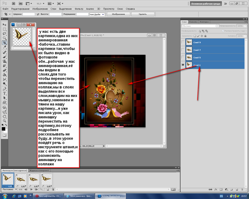Open Непрозрачность opacity slider arrow
Viewport: 249px width, 199px height.
245,26
